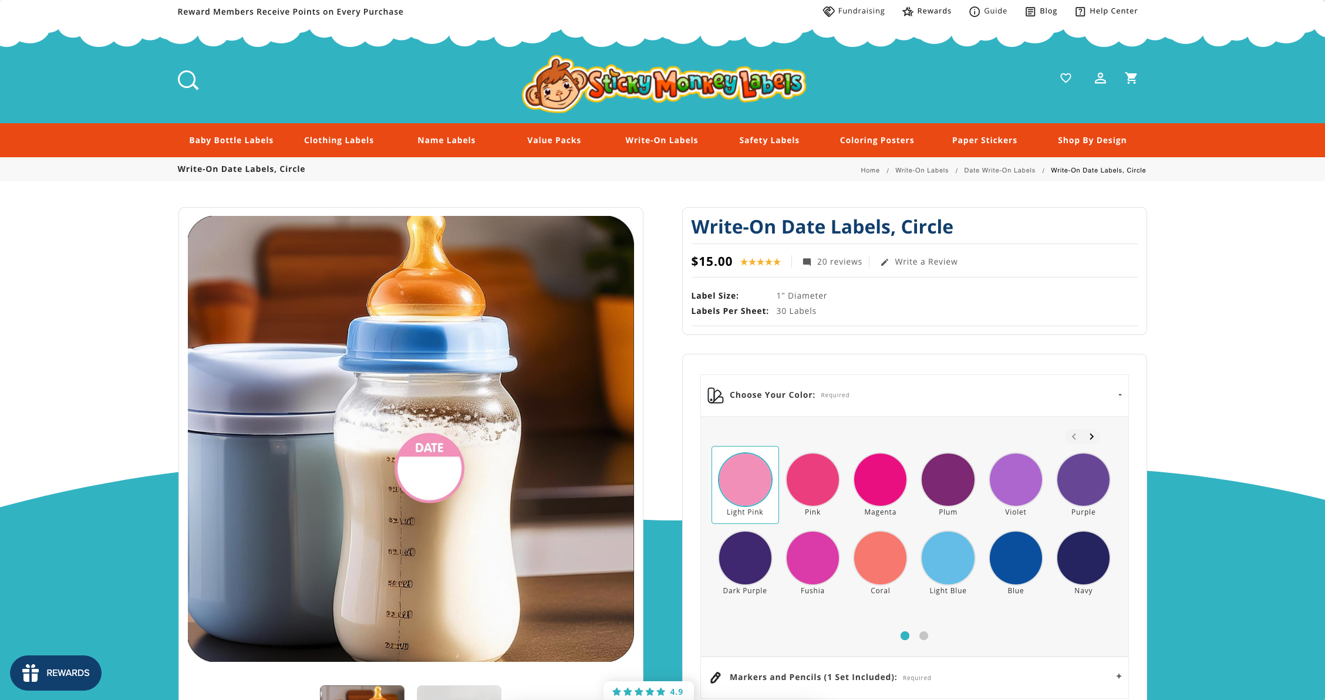The image size is (1325, 700).
Task: Show next colors with the right chevron
Action: pos(1091,437)
